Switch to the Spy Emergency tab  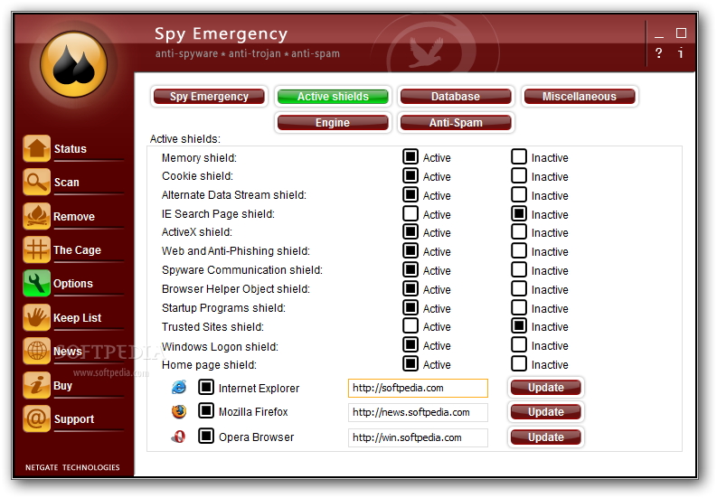pos(209,97)
